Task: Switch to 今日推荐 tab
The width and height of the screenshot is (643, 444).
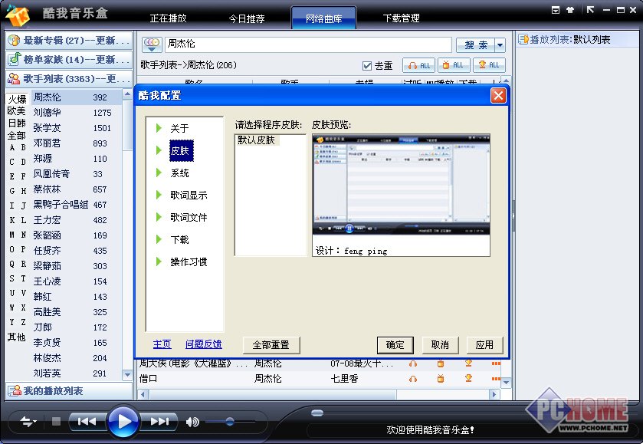Action: pos(247,18)
